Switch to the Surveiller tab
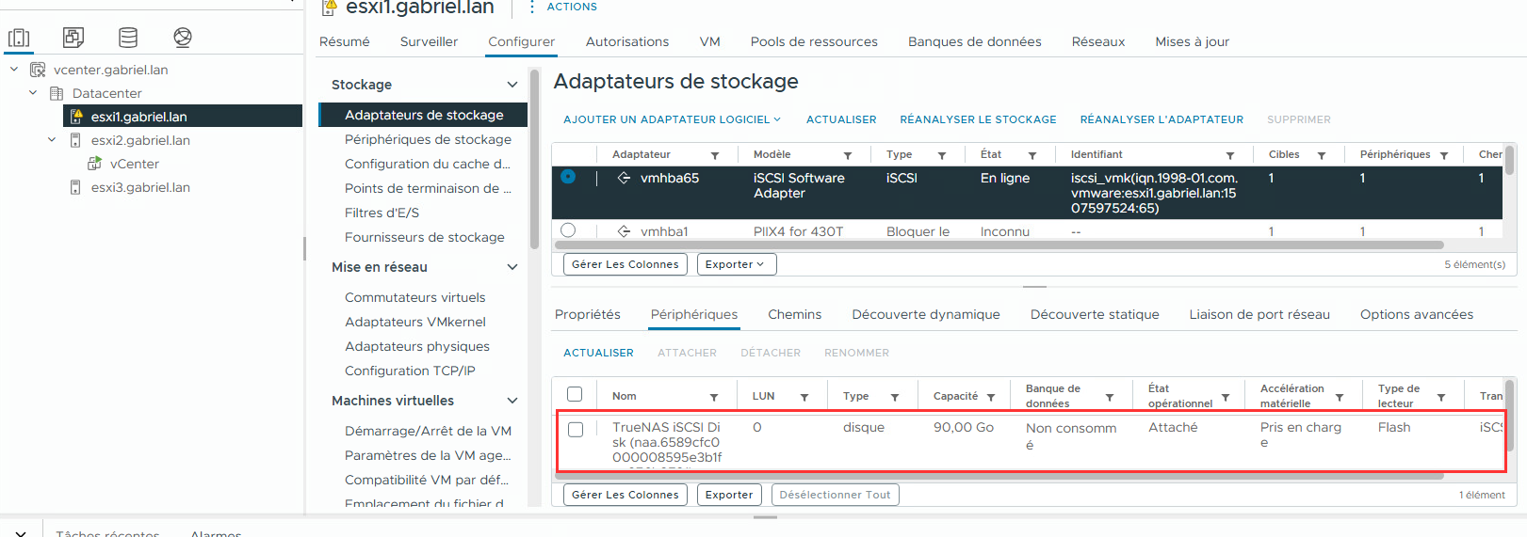The width and height of the screenshot is (1527, 537). [x=429, y=41]
